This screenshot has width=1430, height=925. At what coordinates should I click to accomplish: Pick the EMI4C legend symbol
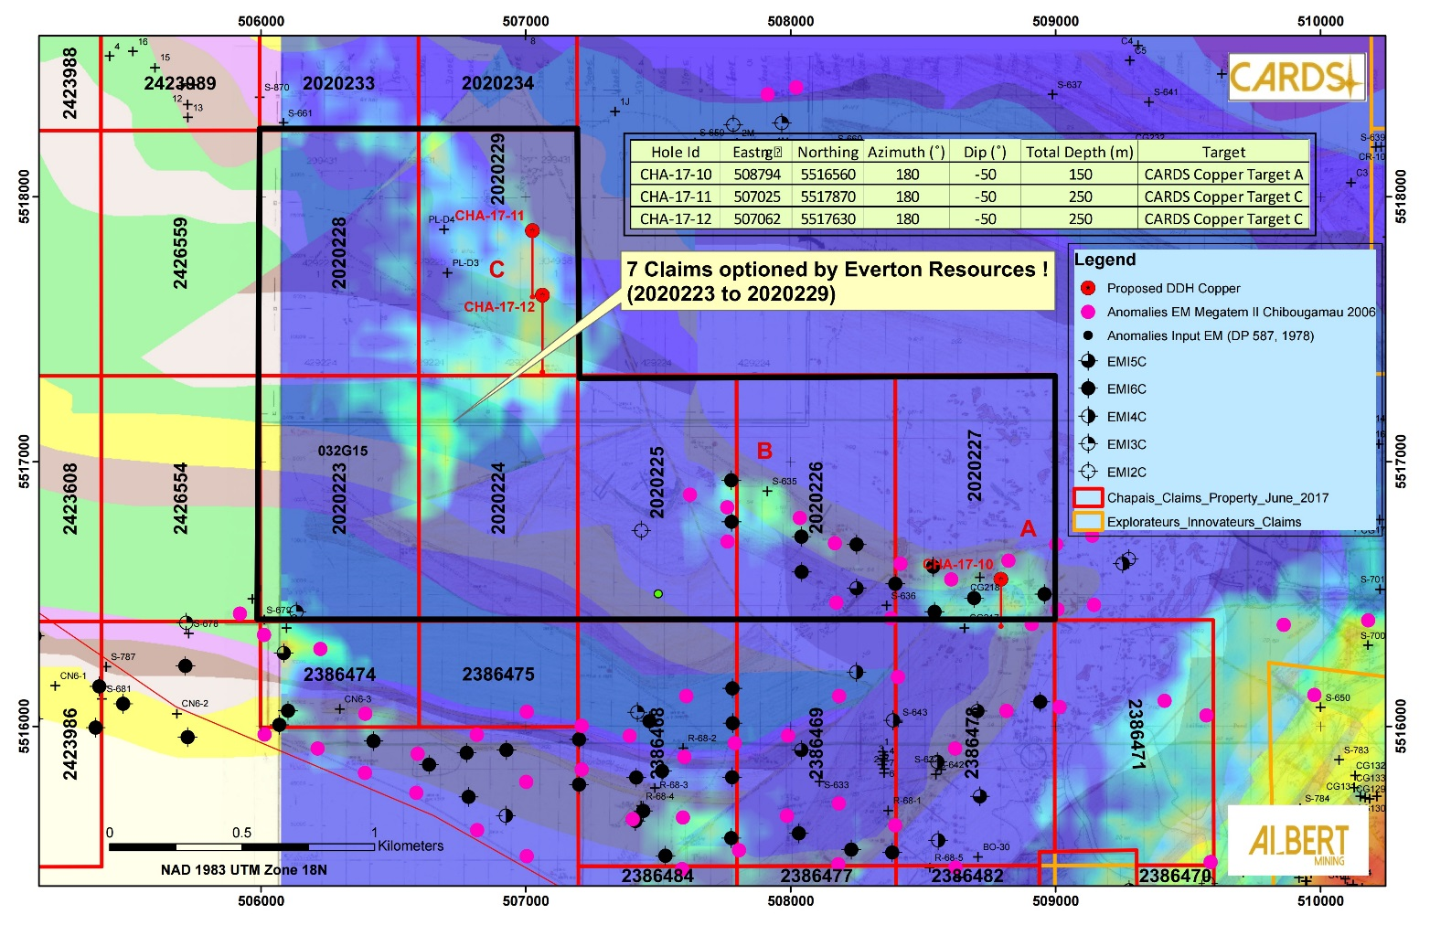[1088, 417]
